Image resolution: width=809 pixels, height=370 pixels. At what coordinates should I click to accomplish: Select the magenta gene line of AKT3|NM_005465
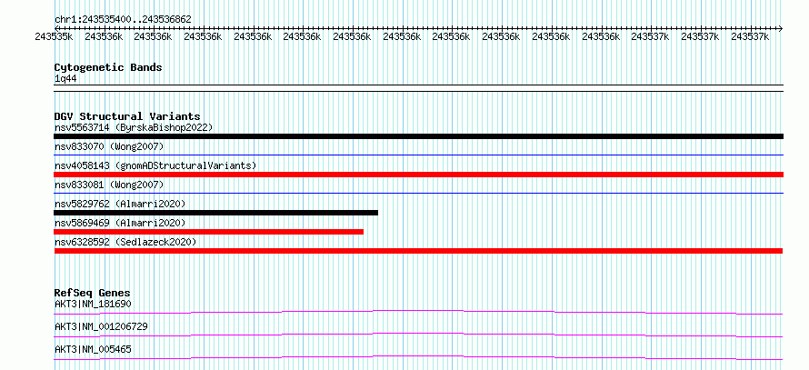(x=418, y=357)
